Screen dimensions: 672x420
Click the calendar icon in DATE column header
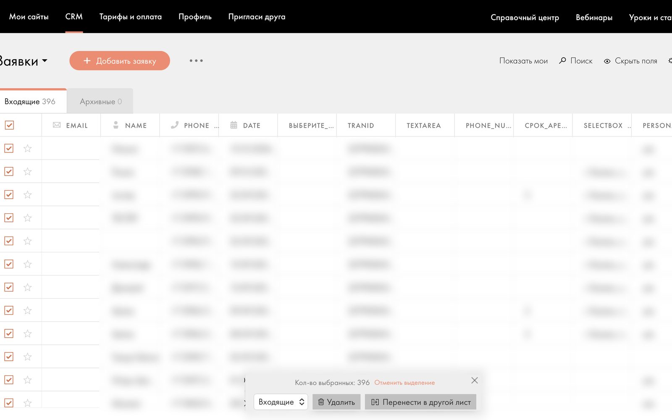[234, 125]
